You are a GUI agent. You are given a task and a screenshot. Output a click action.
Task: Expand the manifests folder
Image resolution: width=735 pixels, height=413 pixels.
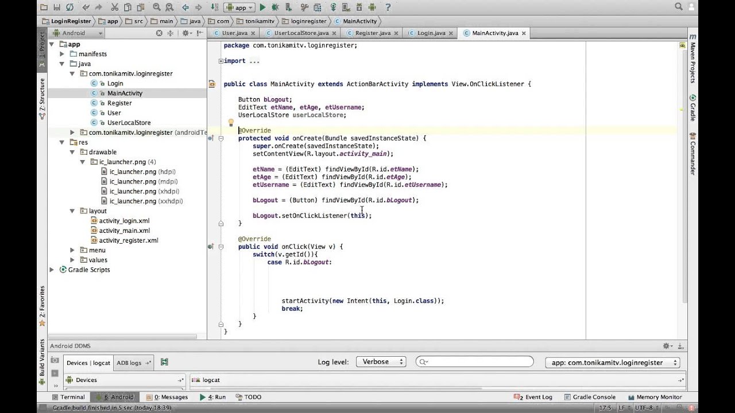click(x=62, y=54)
